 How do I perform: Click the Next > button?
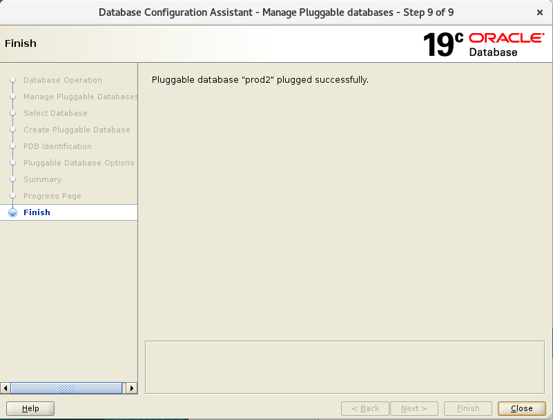[x=414, y=408]
